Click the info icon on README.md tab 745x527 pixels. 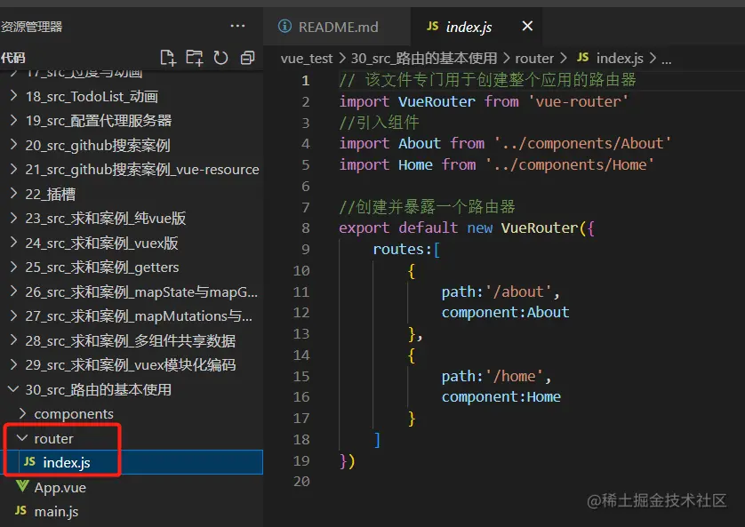pyautogui.click(x=284, y=26)
